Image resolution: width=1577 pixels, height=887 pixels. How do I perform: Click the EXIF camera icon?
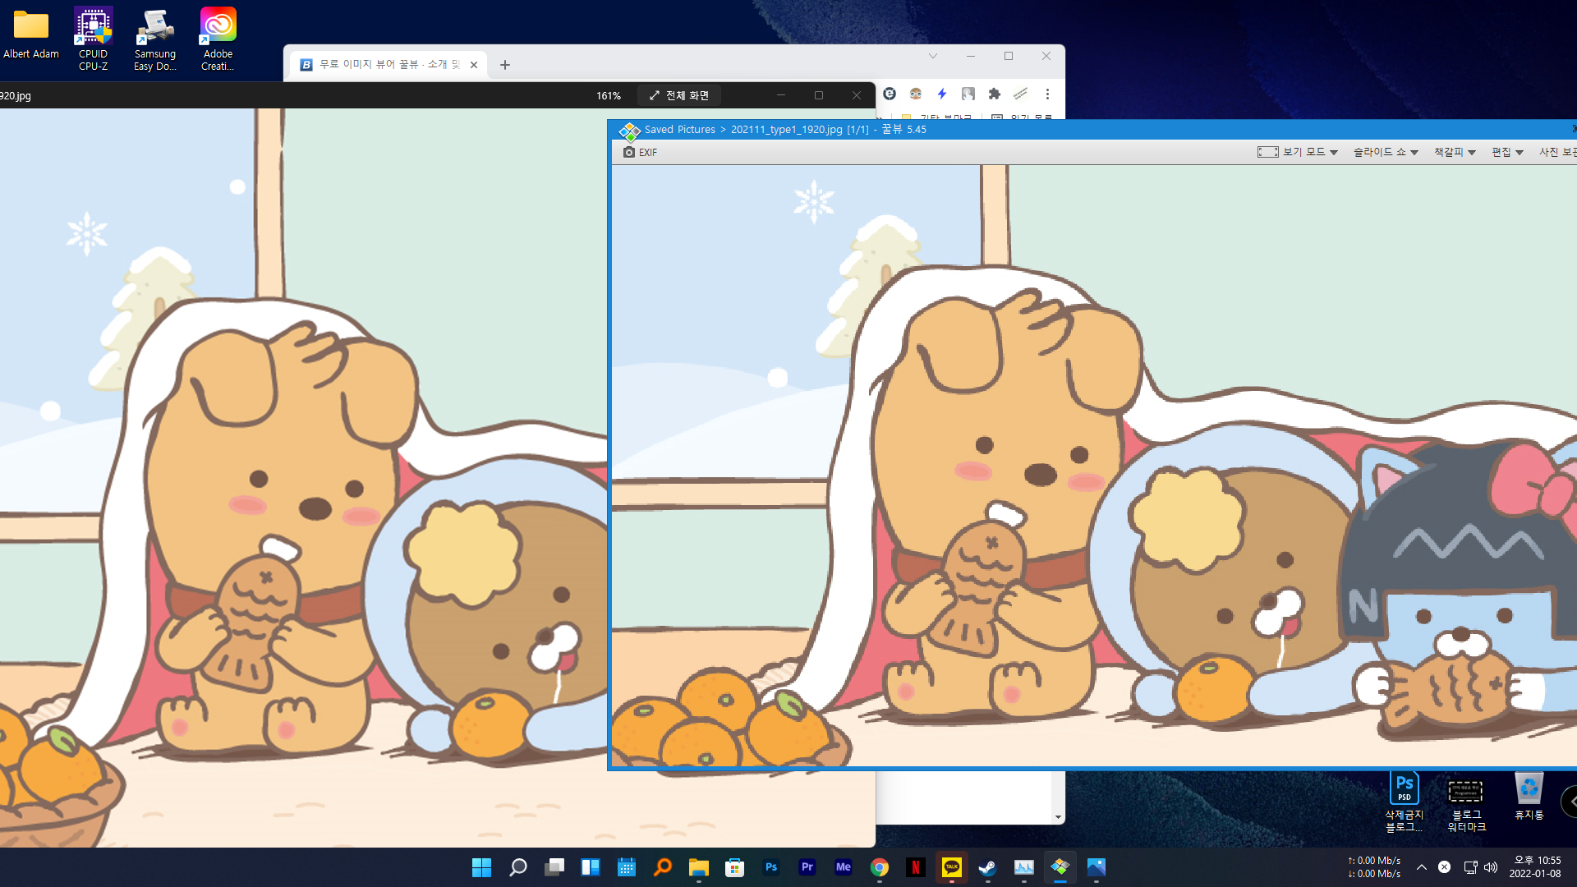tap(629, 153)
